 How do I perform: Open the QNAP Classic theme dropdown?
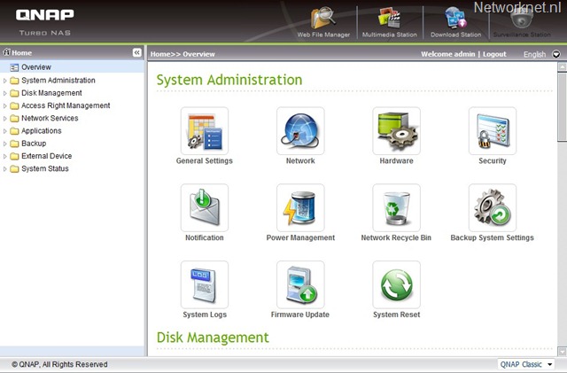click(526, 364)
